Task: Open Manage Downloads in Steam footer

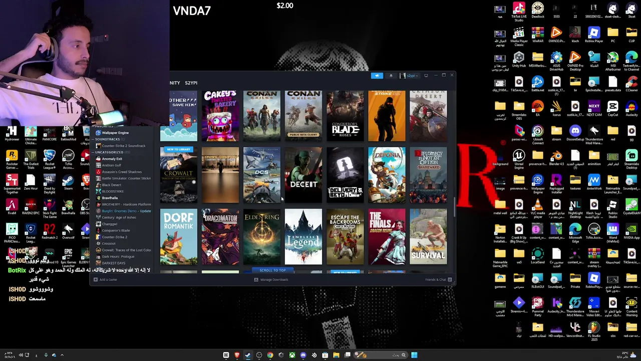Action: tap(271, 280)
